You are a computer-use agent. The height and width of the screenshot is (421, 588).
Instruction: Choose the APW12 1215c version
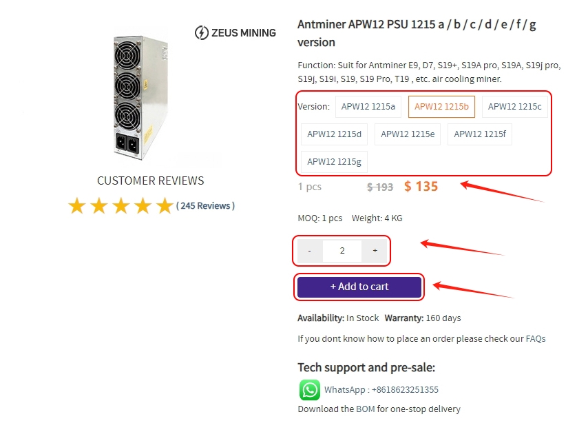pyautogui.click(x=514, y=106)
